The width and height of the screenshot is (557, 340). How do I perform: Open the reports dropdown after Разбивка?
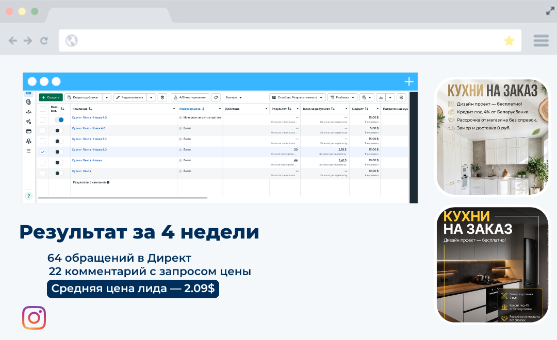point(367,97)
